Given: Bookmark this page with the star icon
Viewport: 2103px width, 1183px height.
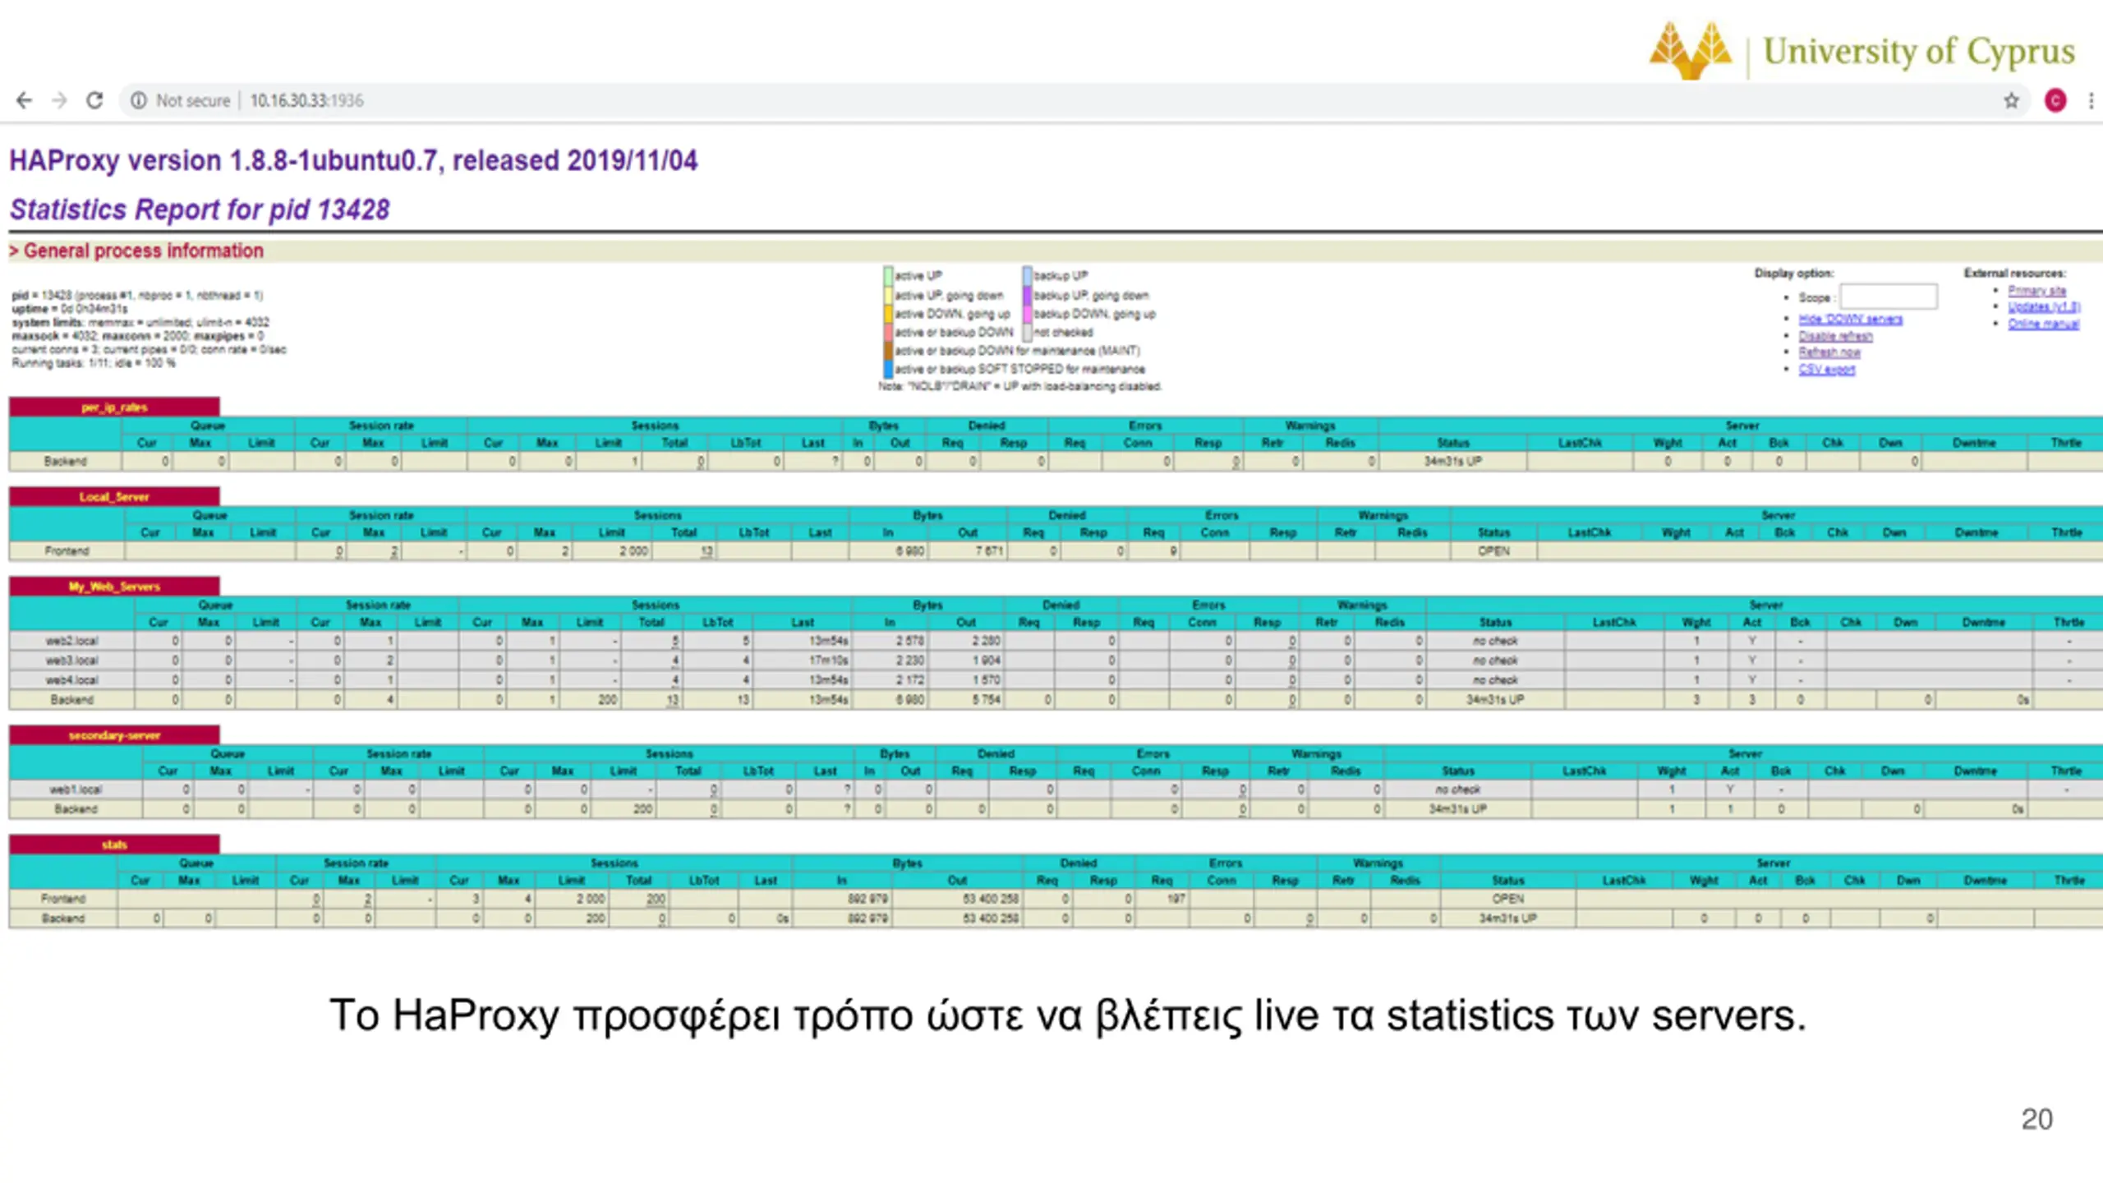Looking at the screenshot, I should click(2011, 100).
